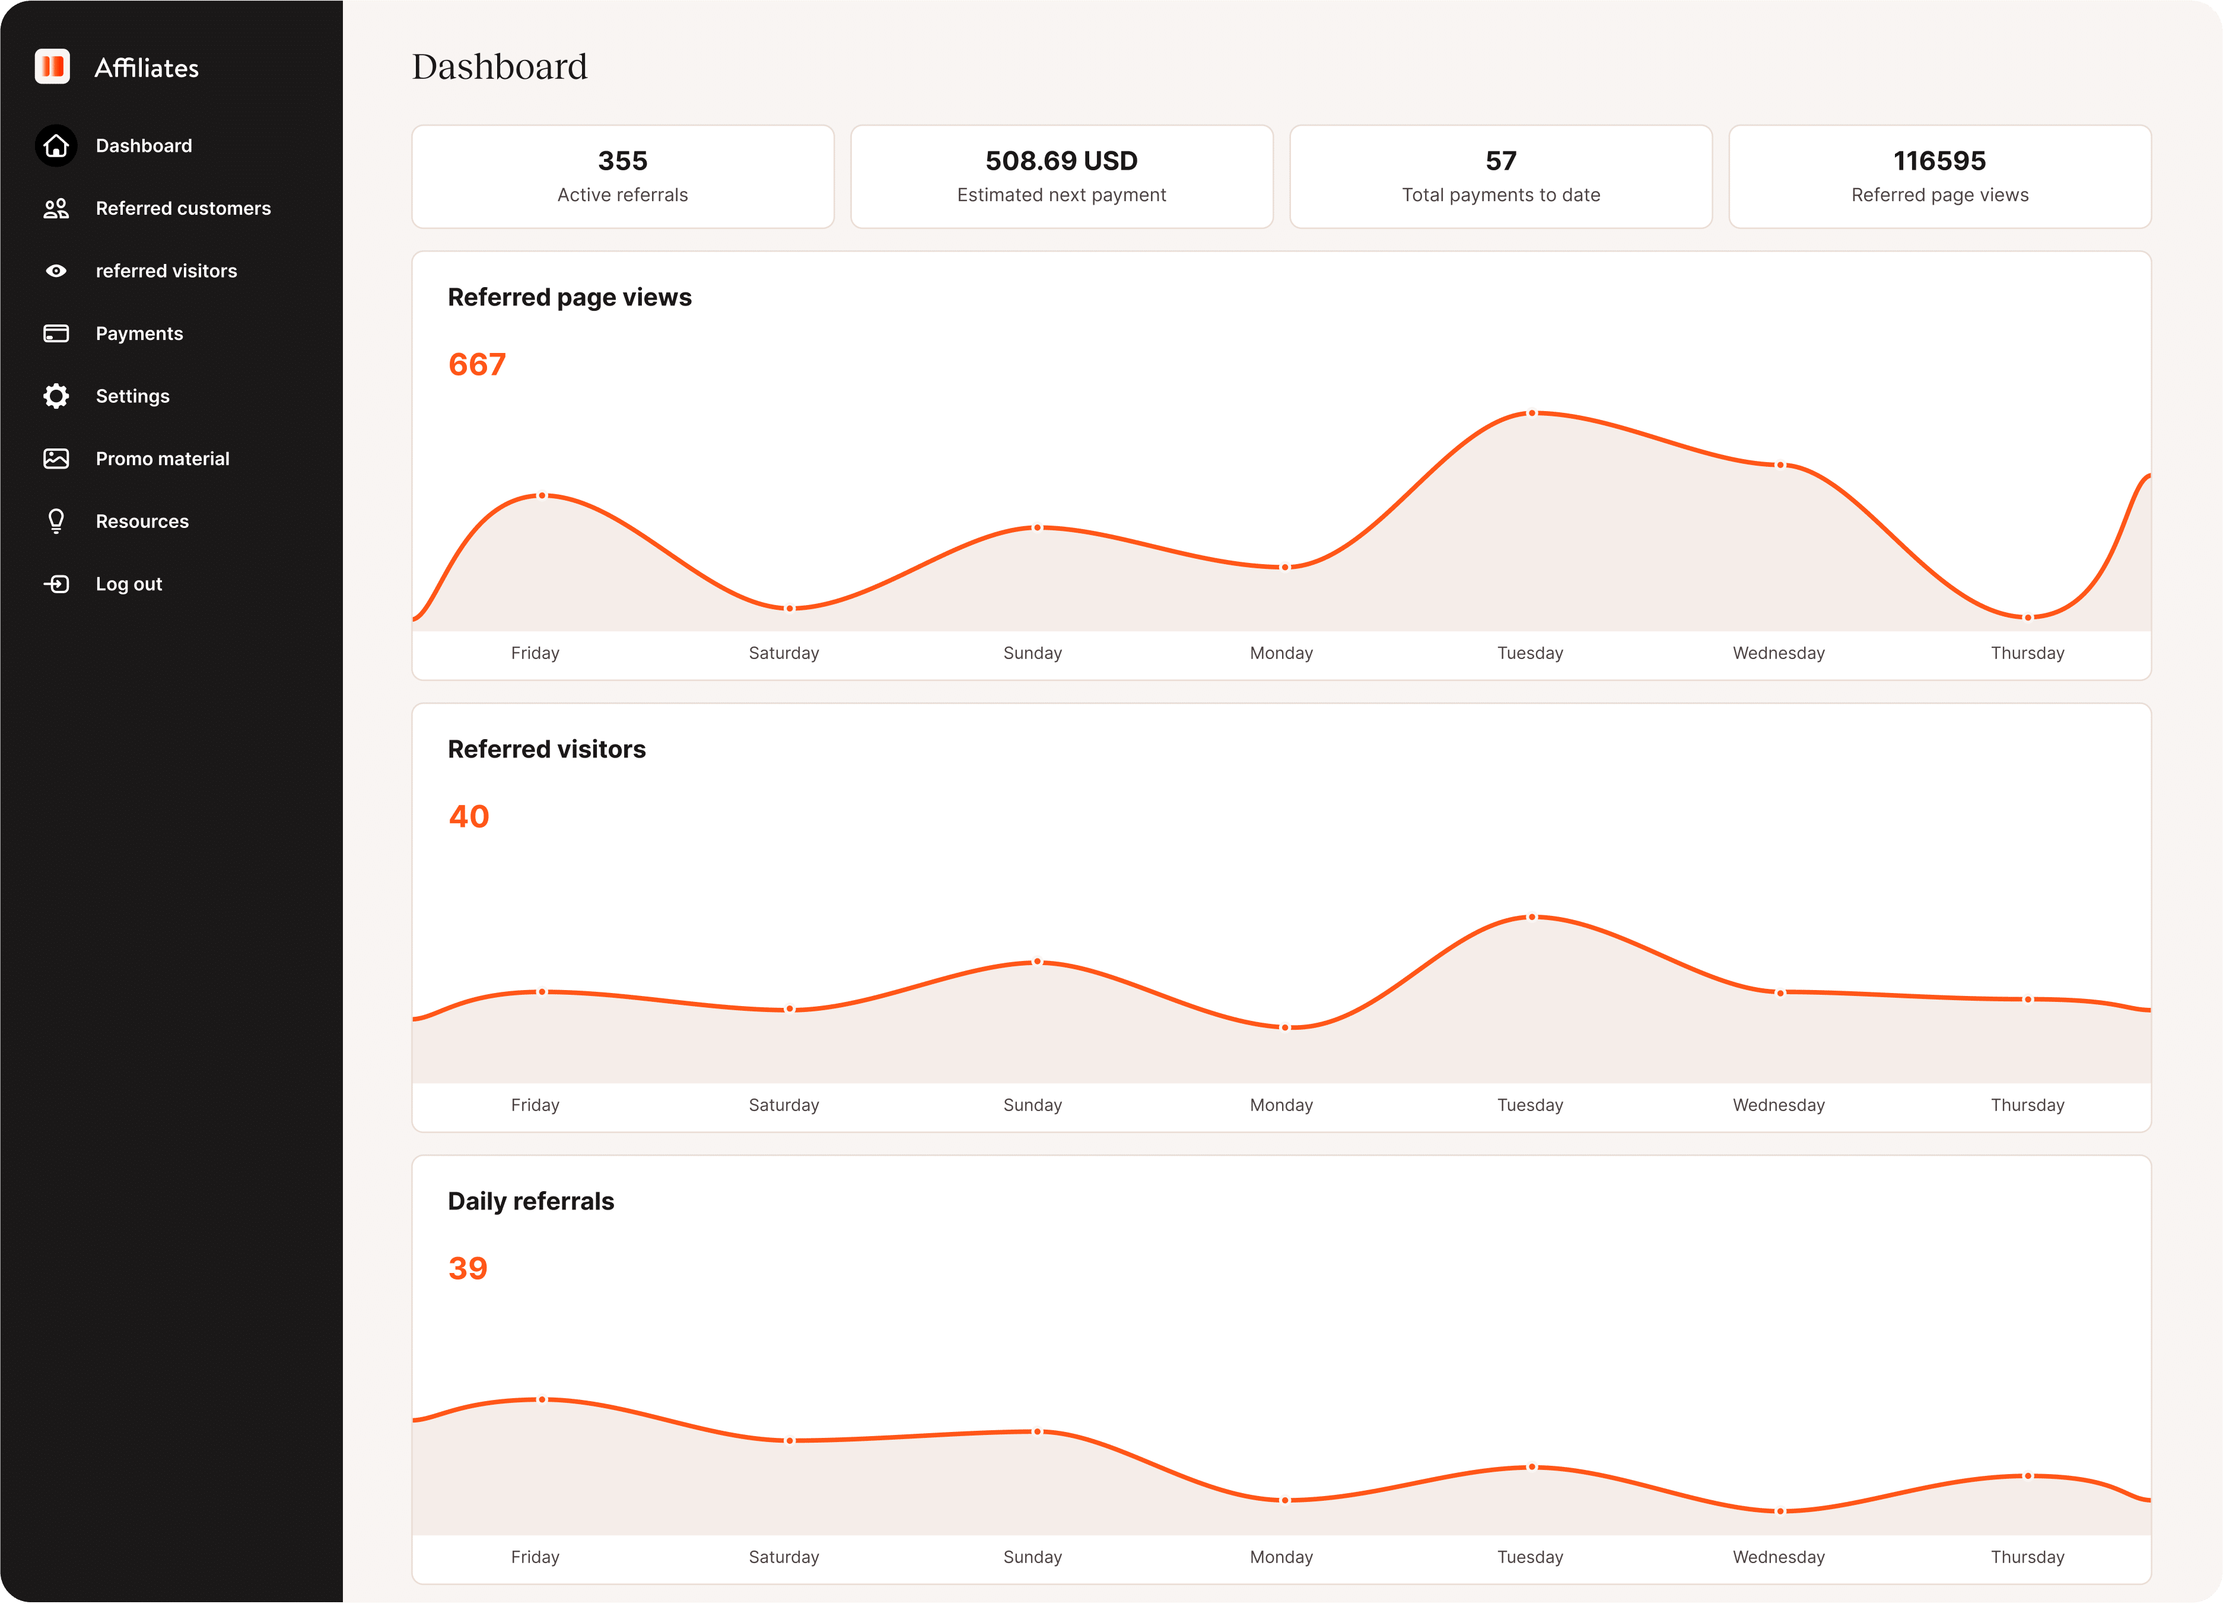The height and width of the screenshot is (1604, 2223).
Task: Click the Referred customers people icon
Action: [56, 208]
